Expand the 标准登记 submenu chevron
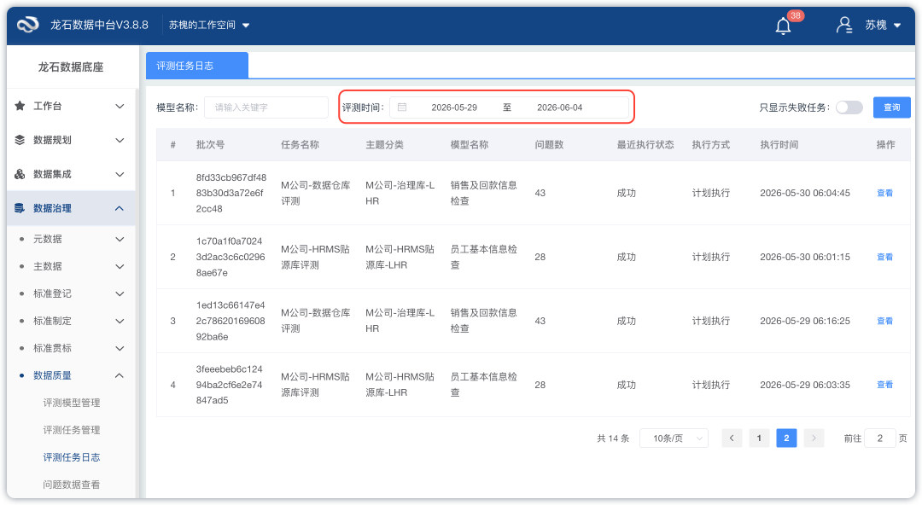The height and width of the screenshot is (505, 922). point(120,294)
